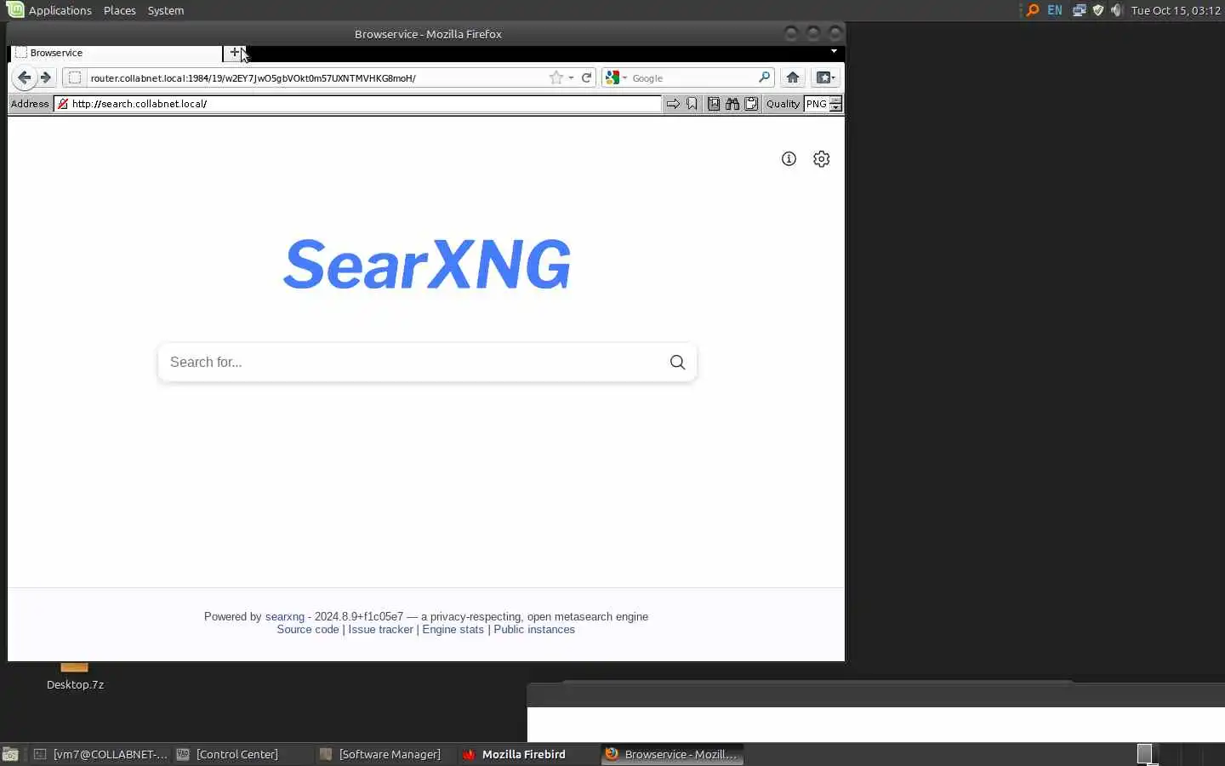Click the volume speaker tray icon
The height and width of the screenshot is (766, 1225).
tap(1116, 10)
